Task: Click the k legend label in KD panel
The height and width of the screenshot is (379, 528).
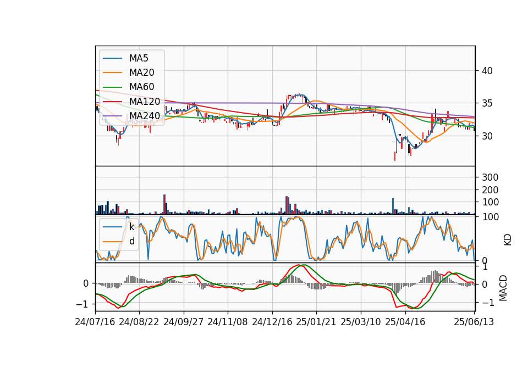Action: point(131,227)
